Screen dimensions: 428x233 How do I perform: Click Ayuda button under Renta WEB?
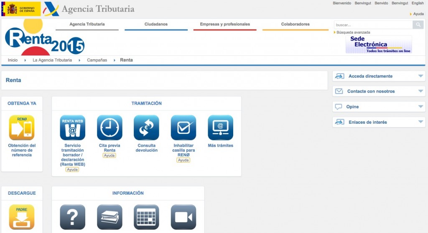point(72,170)
